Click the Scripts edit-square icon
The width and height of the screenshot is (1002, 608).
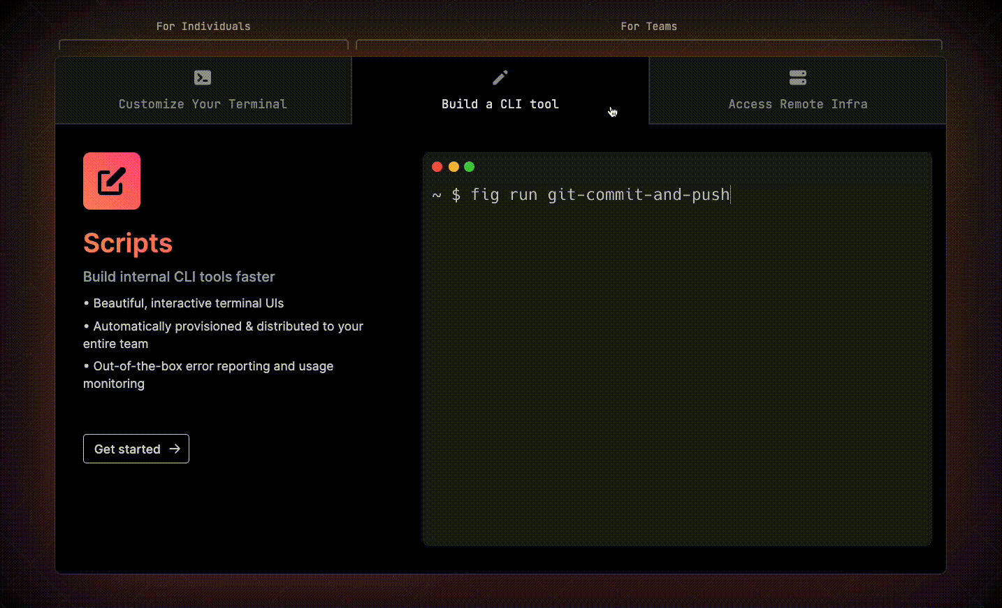tap(112, 181)
